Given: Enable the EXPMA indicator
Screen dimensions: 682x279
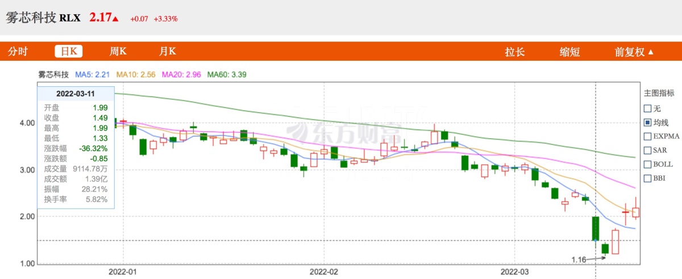Looking at the screenshot, I should tap(647, 136).
